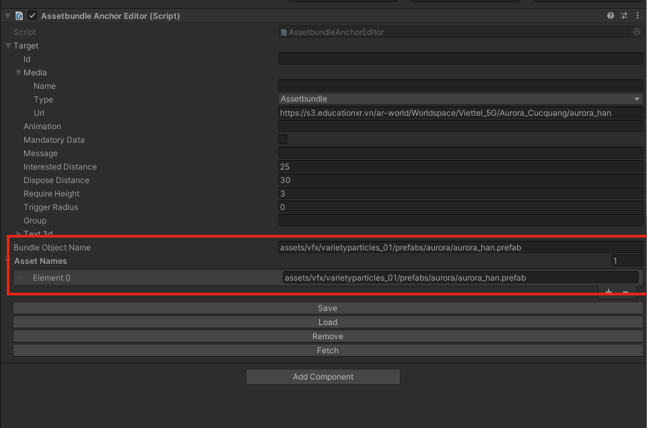This screenshot has height=428, width=647.
Task: Click the C# script icon in component header
Action: click(x=20, y=15)
